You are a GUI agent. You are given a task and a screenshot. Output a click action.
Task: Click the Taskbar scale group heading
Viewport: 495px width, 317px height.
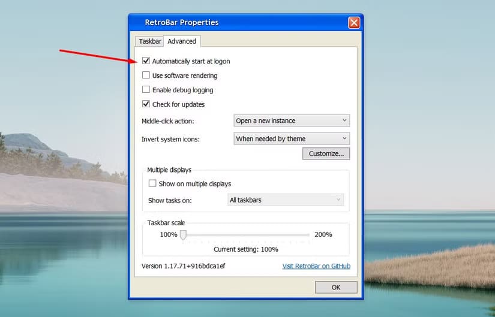[166, 223]
